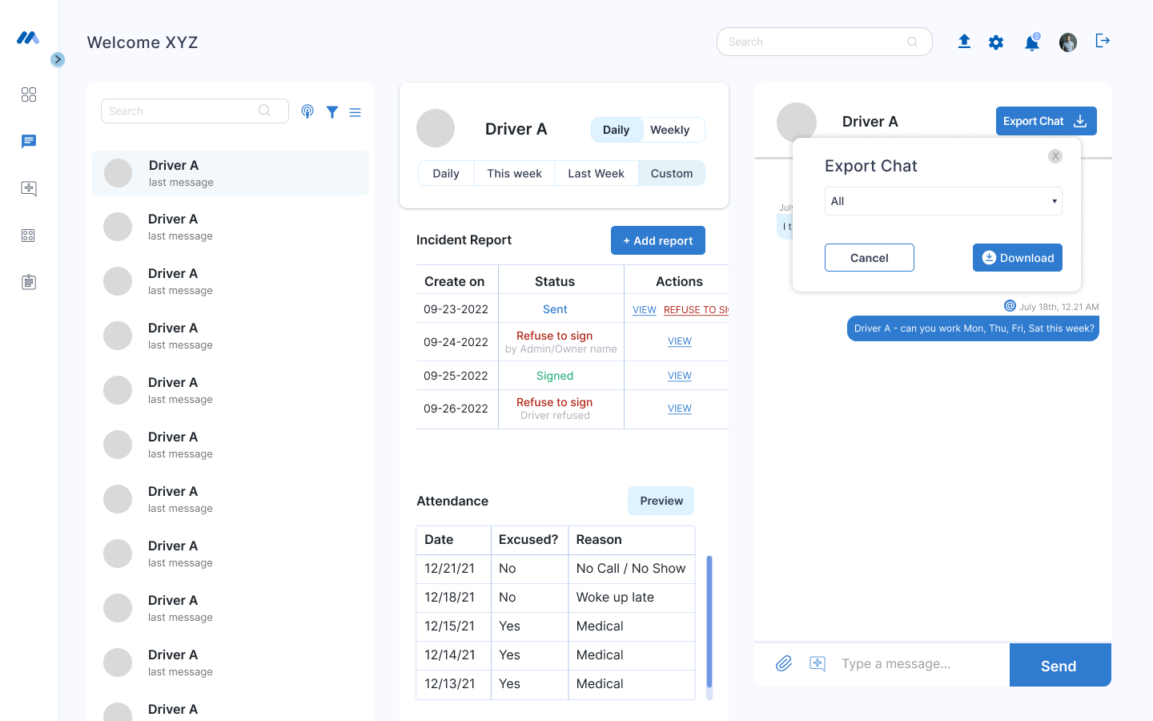Screen dimensions: 1153x721
Task: Click the logout icon in header
Action: tap(1103, 41)
